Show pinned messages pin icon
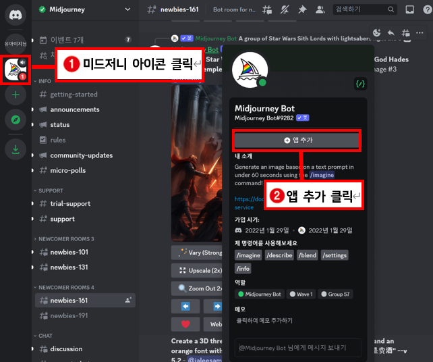The image size is (433, 362). point(302,9)
